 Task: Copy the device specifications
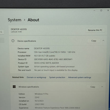point(94,41)
